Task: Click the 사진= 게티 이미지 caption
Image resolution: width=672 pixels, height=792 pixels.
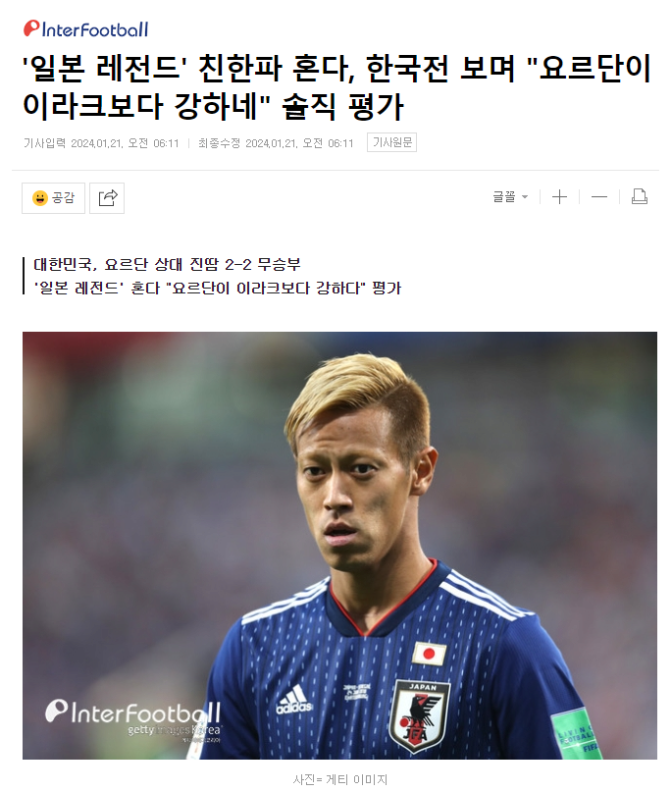Action: pos(339,779)
